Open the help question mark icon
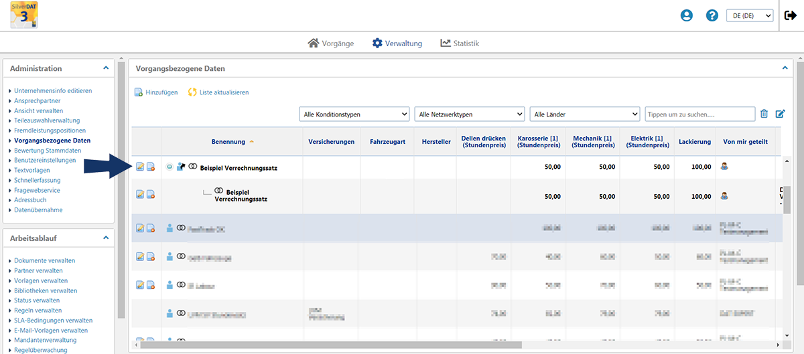This screenshot has width=804, height=354. pyautogui.click(x=712, y=15)
